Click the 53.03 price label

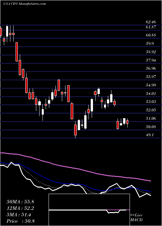point(151,102)
